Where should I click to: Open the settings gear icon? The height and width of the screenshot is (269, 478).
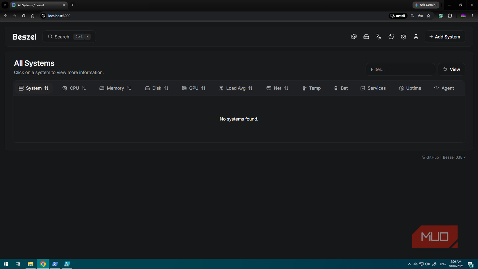coord(403,37)
